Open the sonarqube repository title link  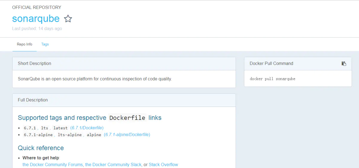pos(36,18)
